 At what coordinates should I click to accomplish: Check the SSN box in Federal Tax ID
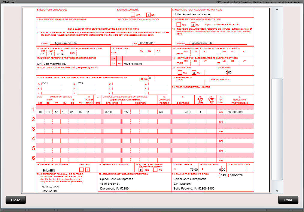81,169
